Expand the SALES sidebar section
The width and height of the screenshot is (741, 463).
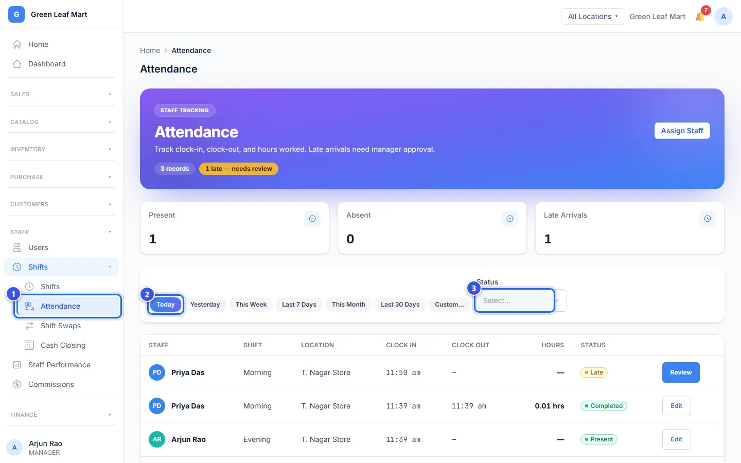pyautogui.click(x=61, y=94)
